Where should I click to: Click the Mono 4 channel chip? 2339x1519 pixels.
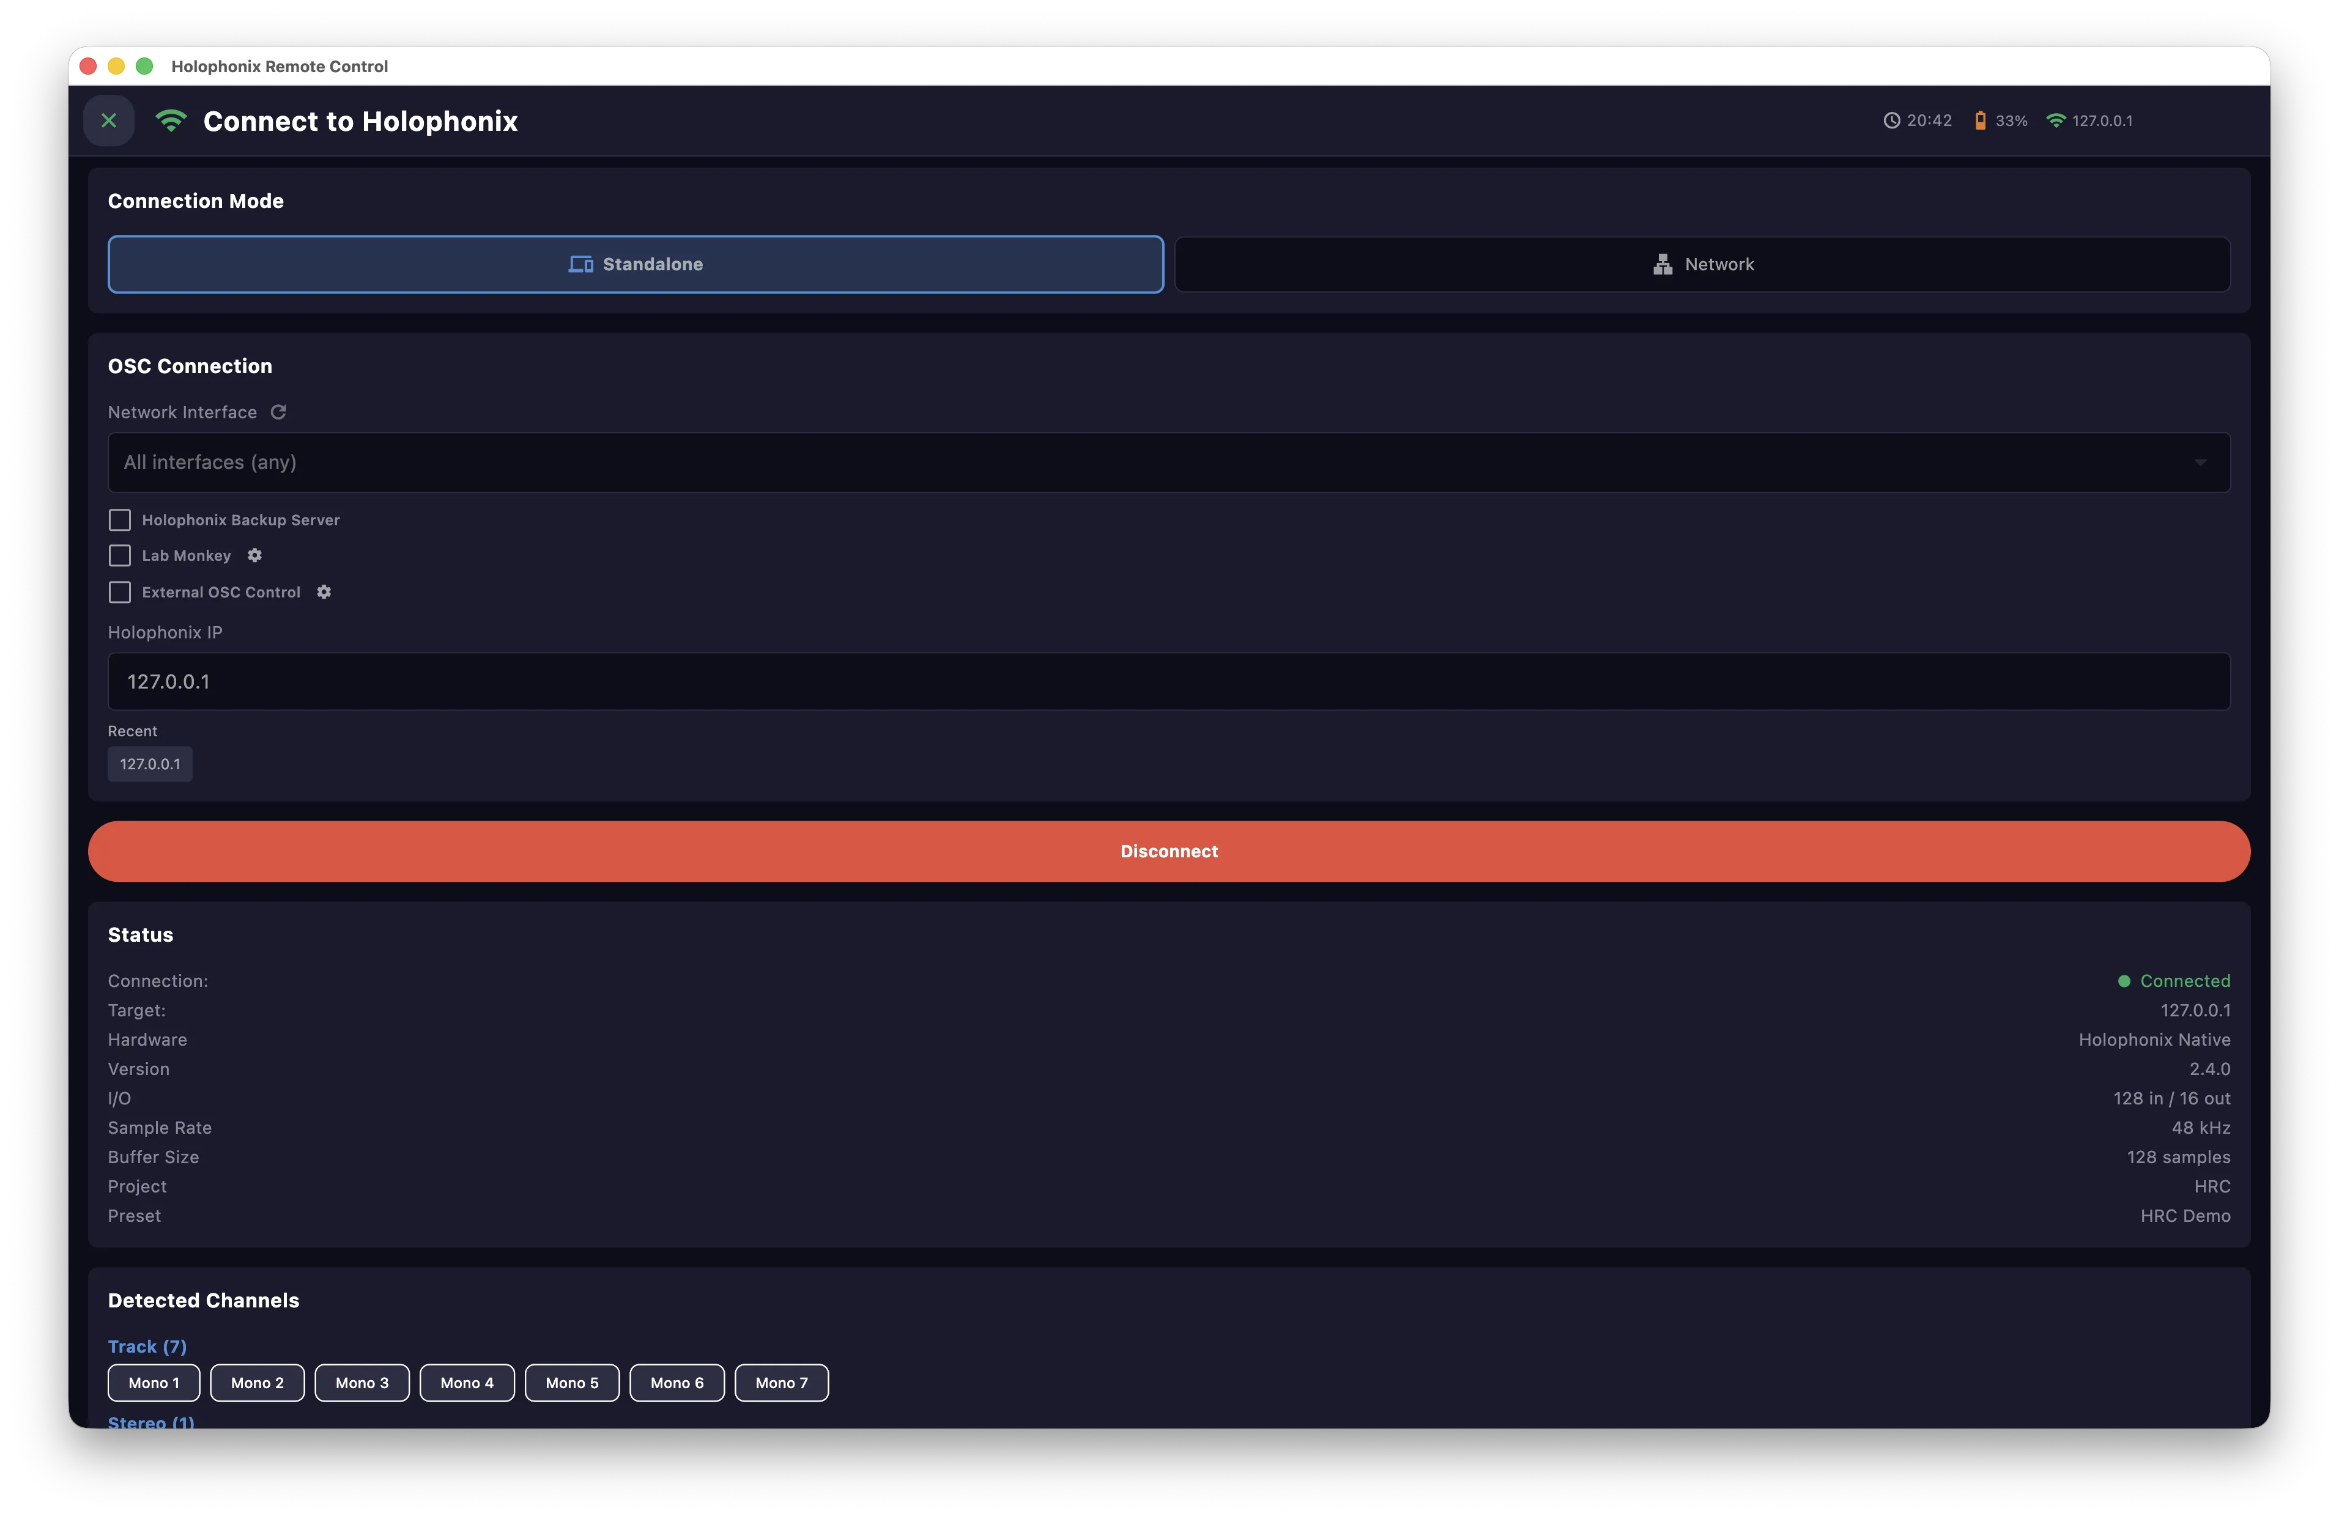pyautogui.click(x=467, y=1383)
